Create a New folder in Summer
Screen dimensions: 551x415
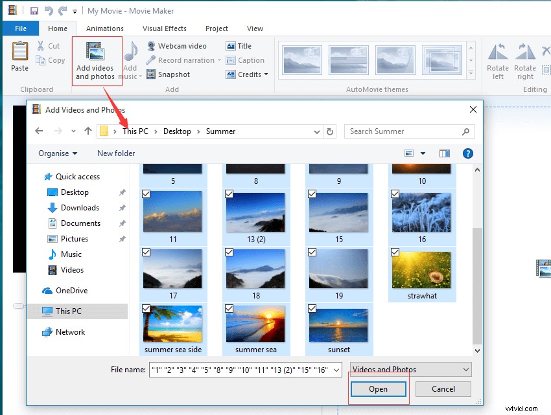point(115,153)
